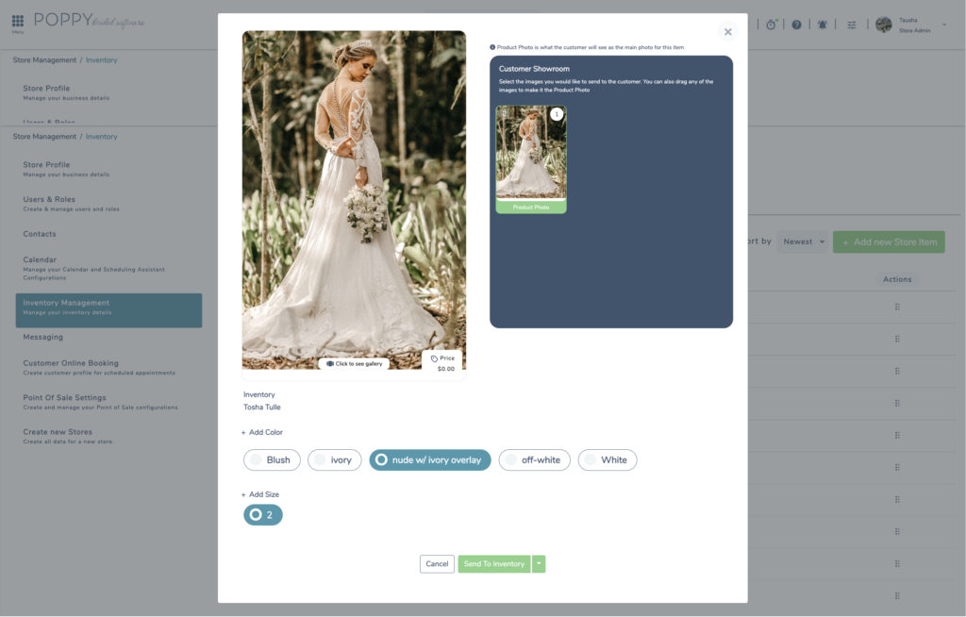Open actions grip icon in last table row
Screen dimensions: 966x617
[x=897, y=595]
